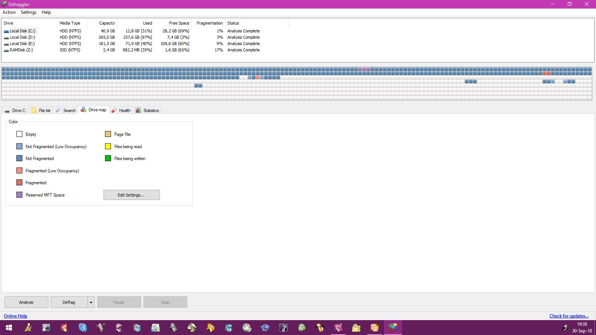596x335 pixels.
Task: Click the Analyze button
Action: [x=26, y=302]
